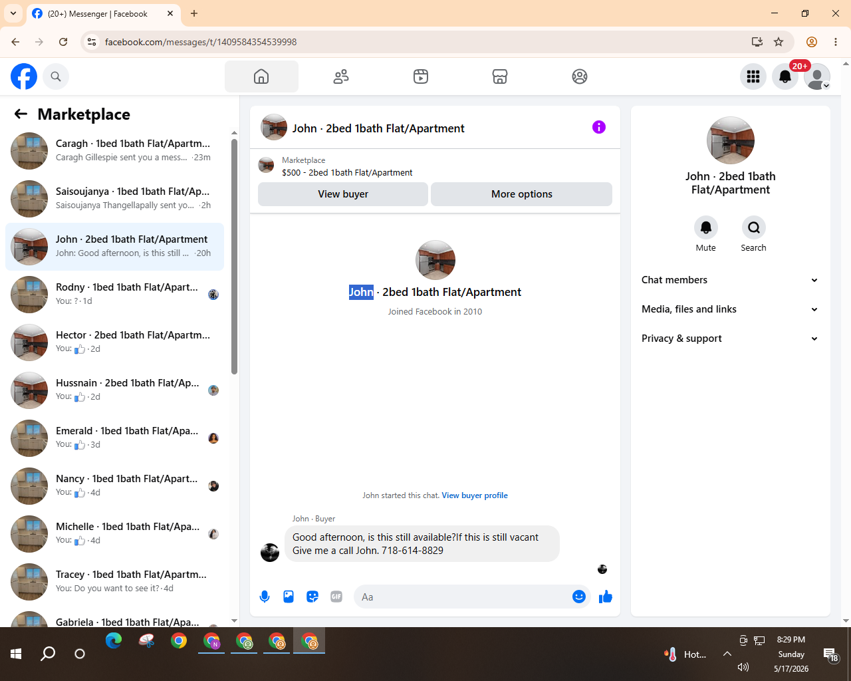Image resolution: width=851 pixels, height=681 pixels.
Task: Open the taskbar clock showing 8:29 PM
Action: tap(791, 654)
